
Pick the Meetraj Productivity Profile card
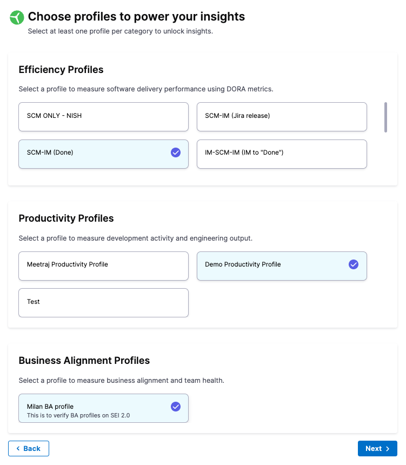pyautogui.click(x=103, y=265)
